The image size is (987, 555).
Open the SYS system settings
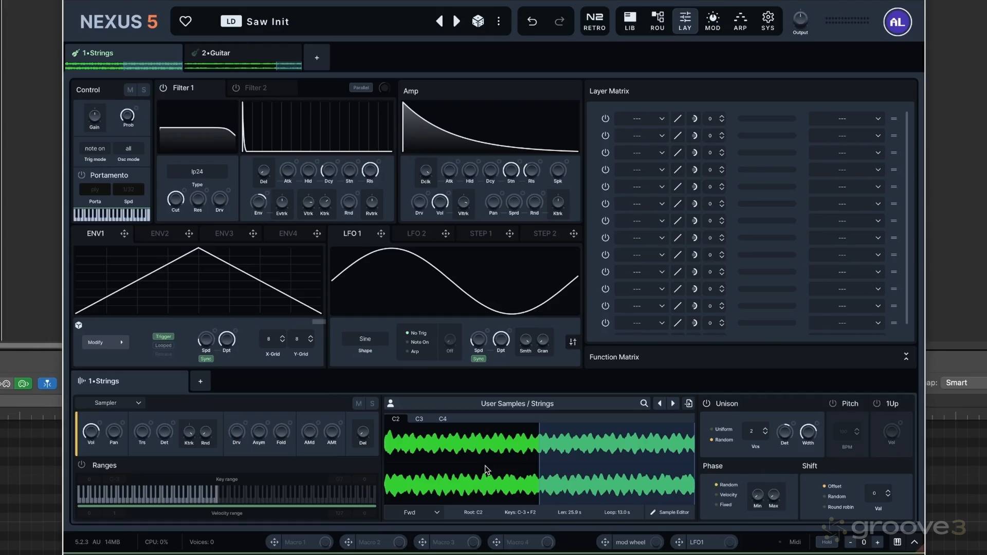[768, 21]
